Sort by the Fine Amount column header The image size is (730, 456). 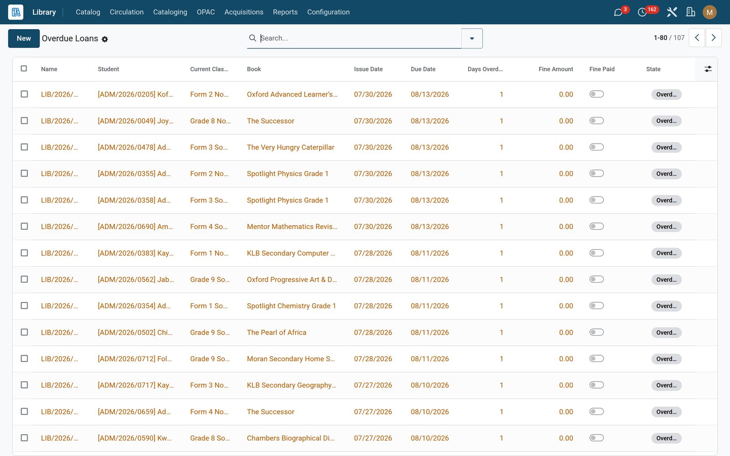point(556,69)
